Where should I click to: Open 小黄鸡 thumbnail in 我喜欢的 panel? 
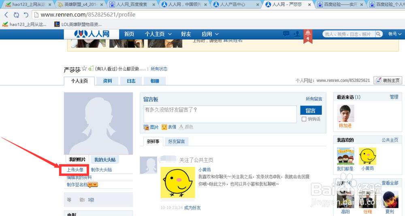pyautogui.click(x=368, y=156)
